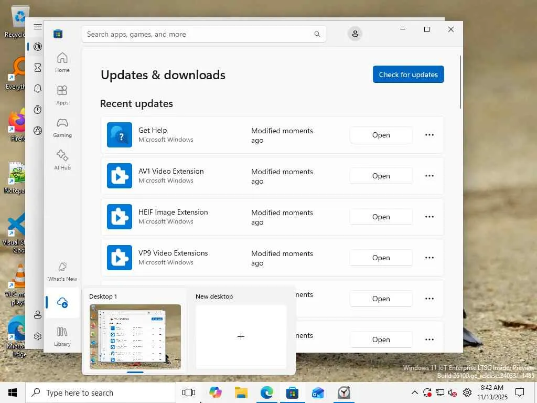Click the Microsoft Store logo icon
The image size is (537, 403).
(58, 34)
